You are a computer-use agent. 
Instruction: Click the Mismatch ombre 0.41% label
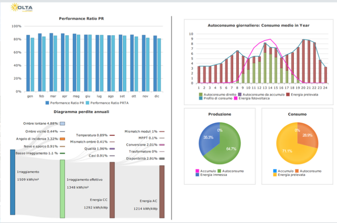click(89, 142)
